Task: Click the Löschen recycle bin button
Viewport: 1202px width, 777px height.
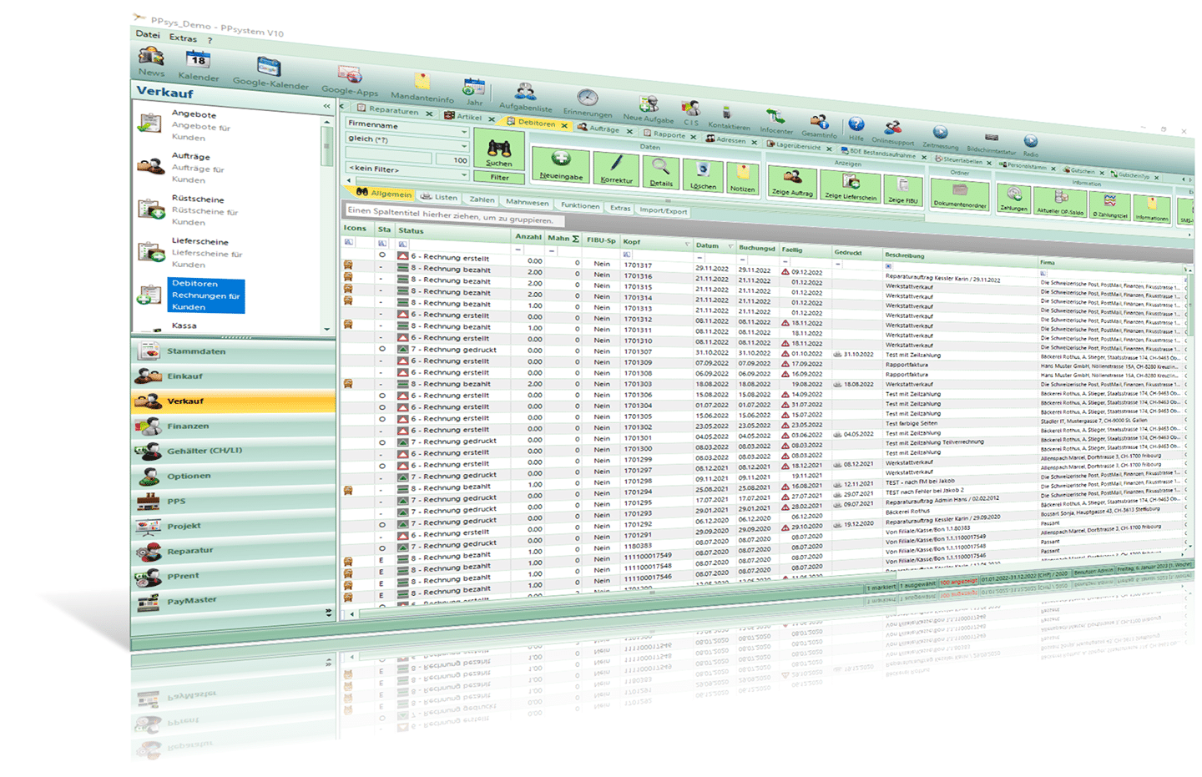Action: [703, 174]
